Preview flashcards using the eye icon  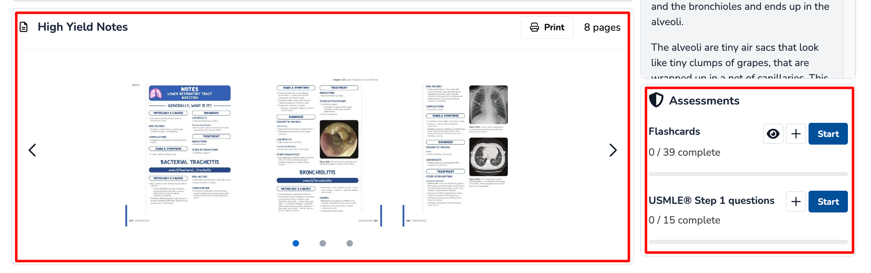click(x=773, y=134)
